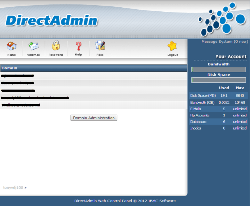Select the third redacted domain row

pos(94,90)
